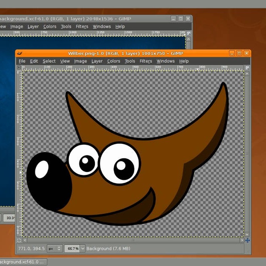Click vertical scrollbar down arrow in Wilber.png window
Image resolution: width=266 pixels, height=266 pixels.
[x=247, y=235]
